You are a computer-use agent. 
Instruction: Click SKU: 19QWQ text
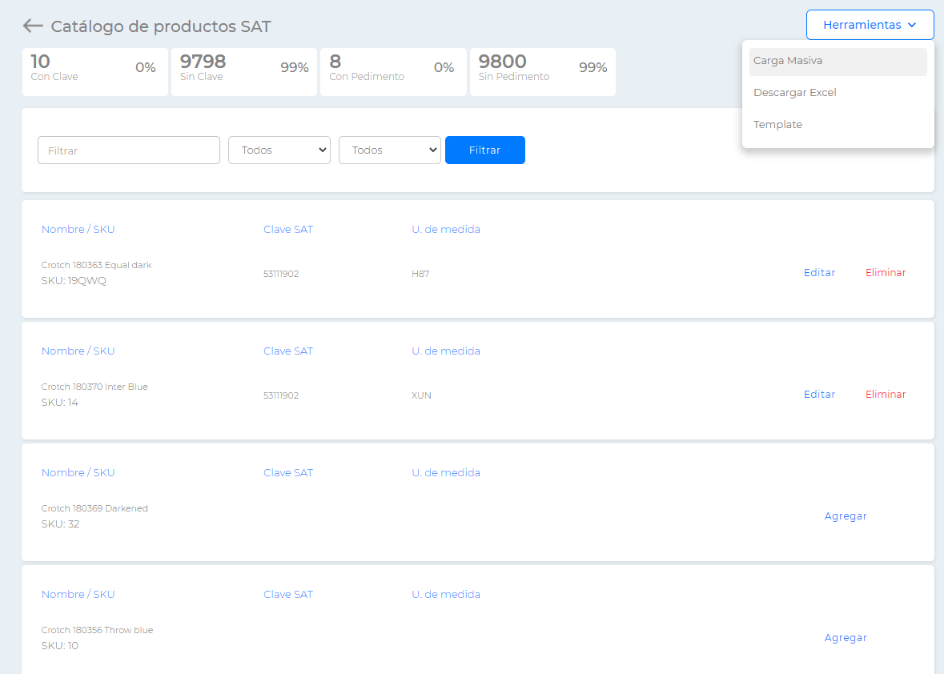(x=74, y=281)
